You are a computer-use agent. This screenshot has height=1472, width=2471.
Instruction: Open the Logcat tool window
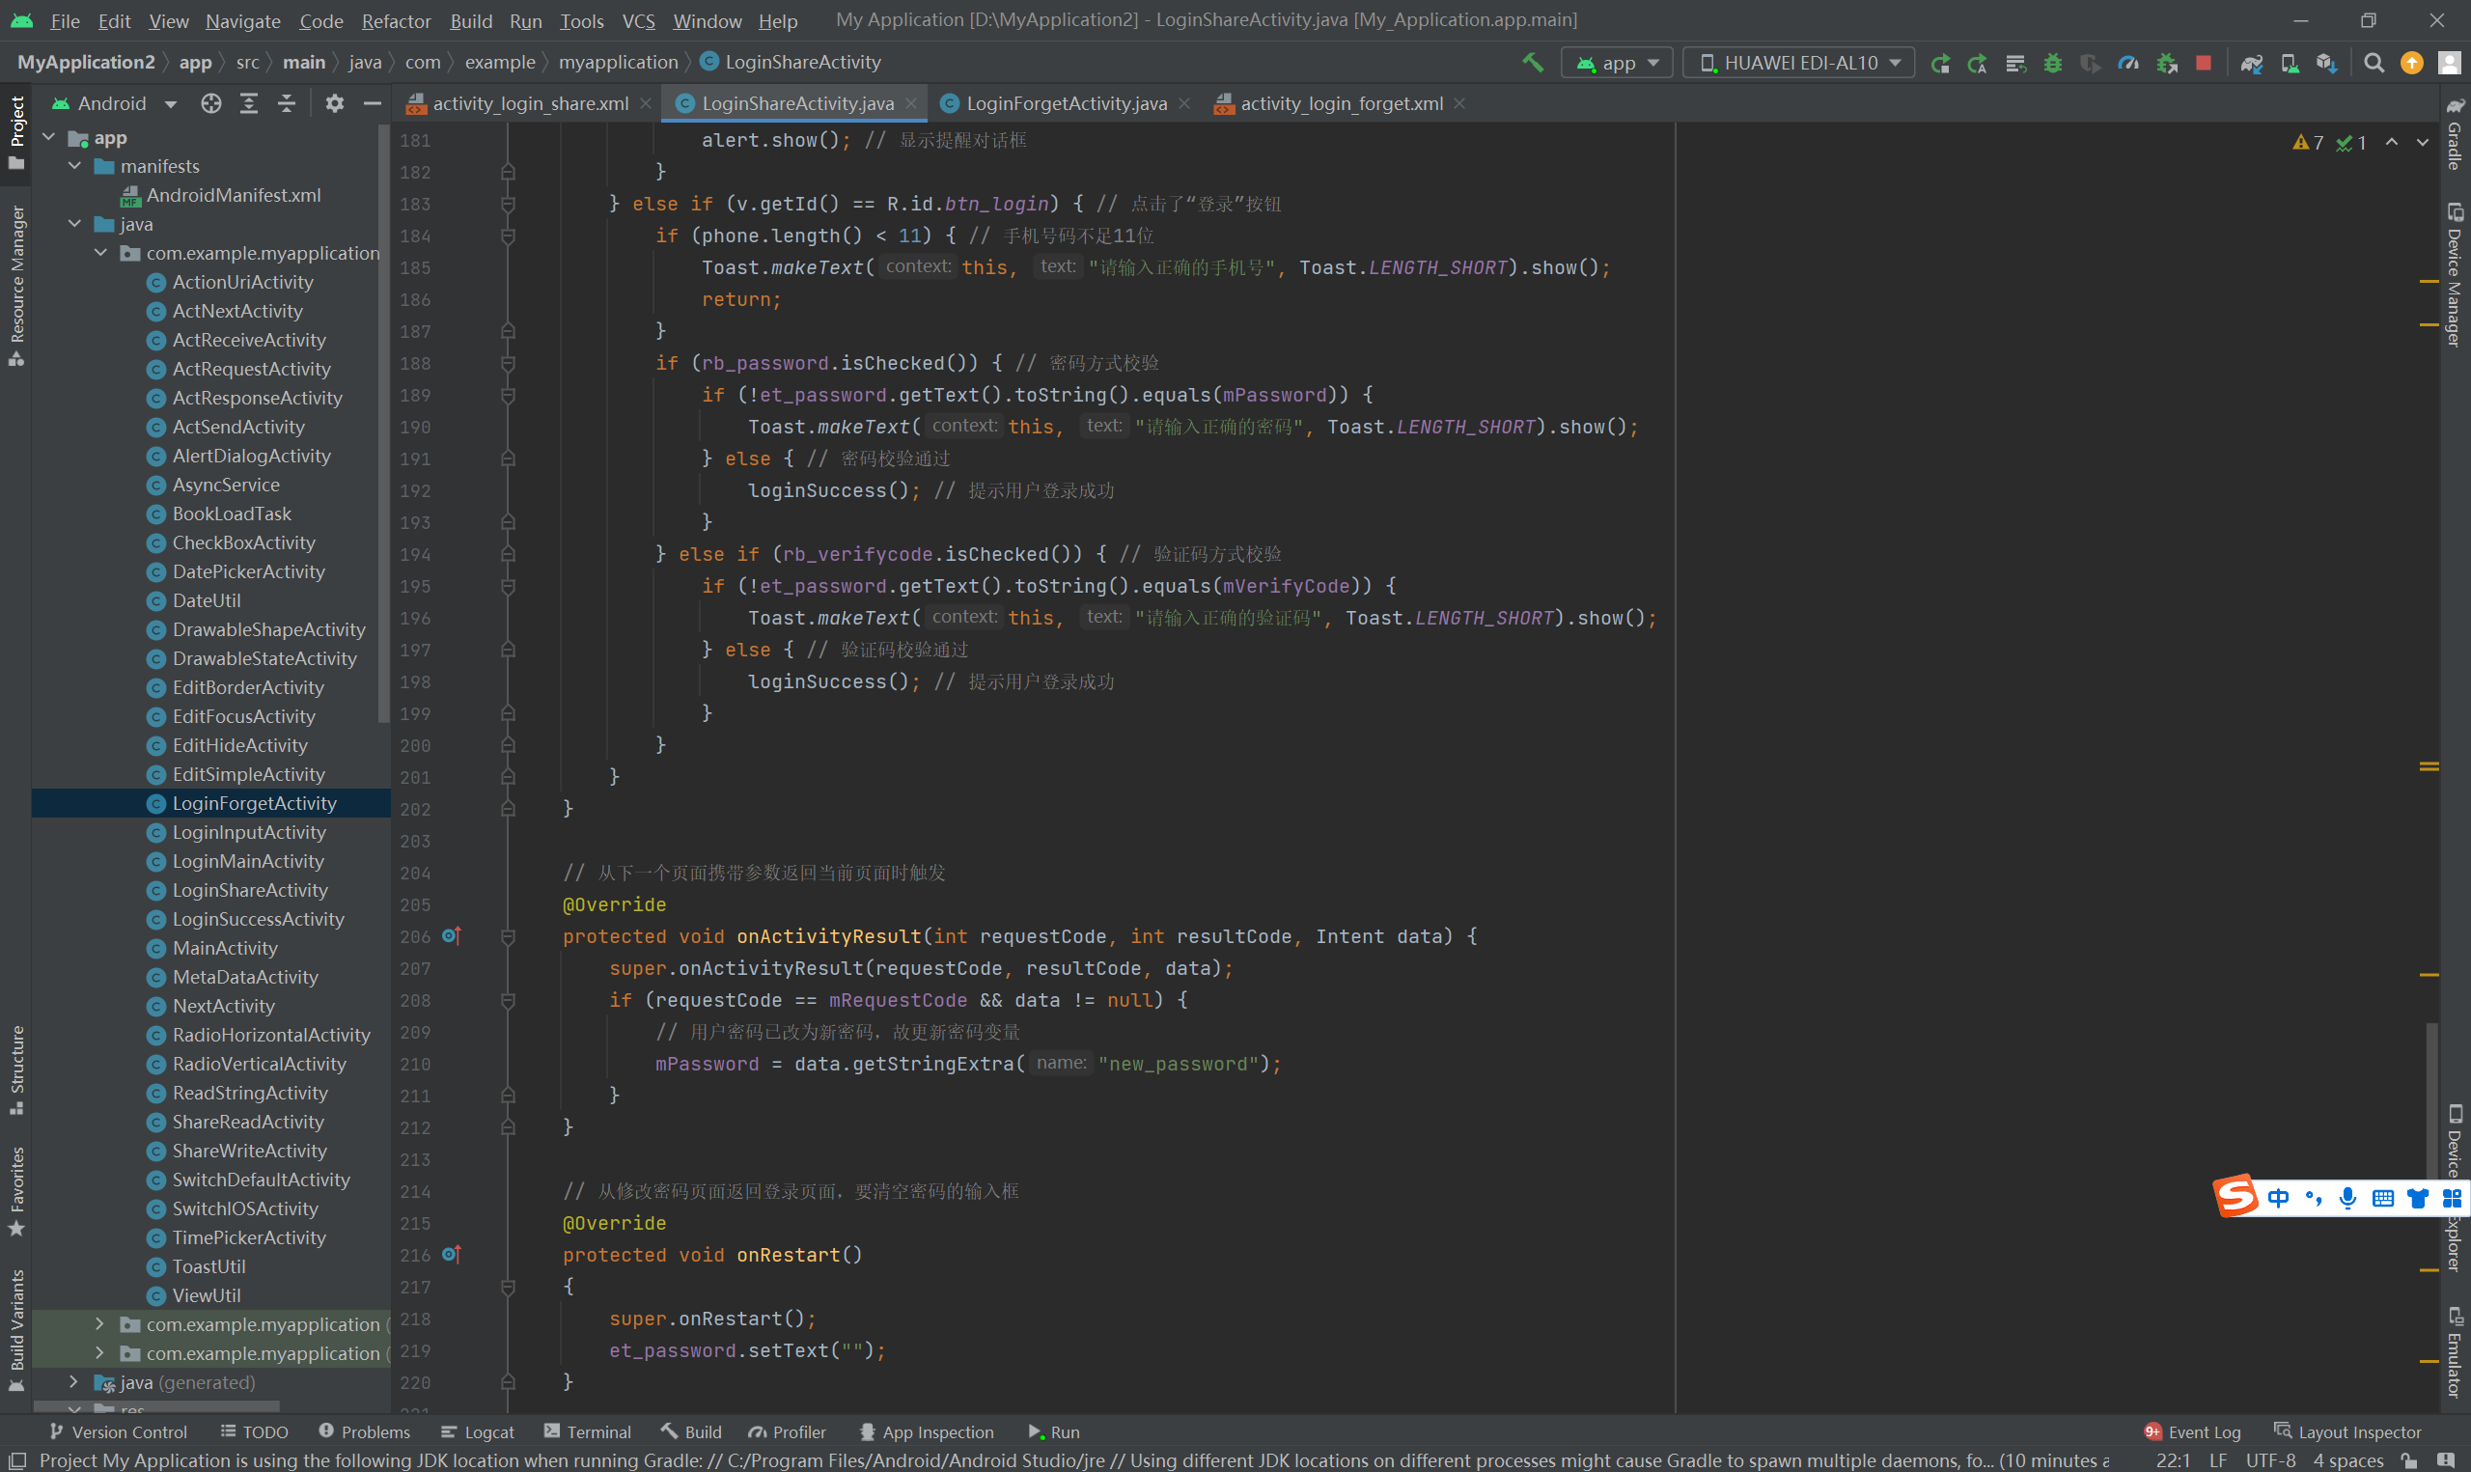point(477,1431)
